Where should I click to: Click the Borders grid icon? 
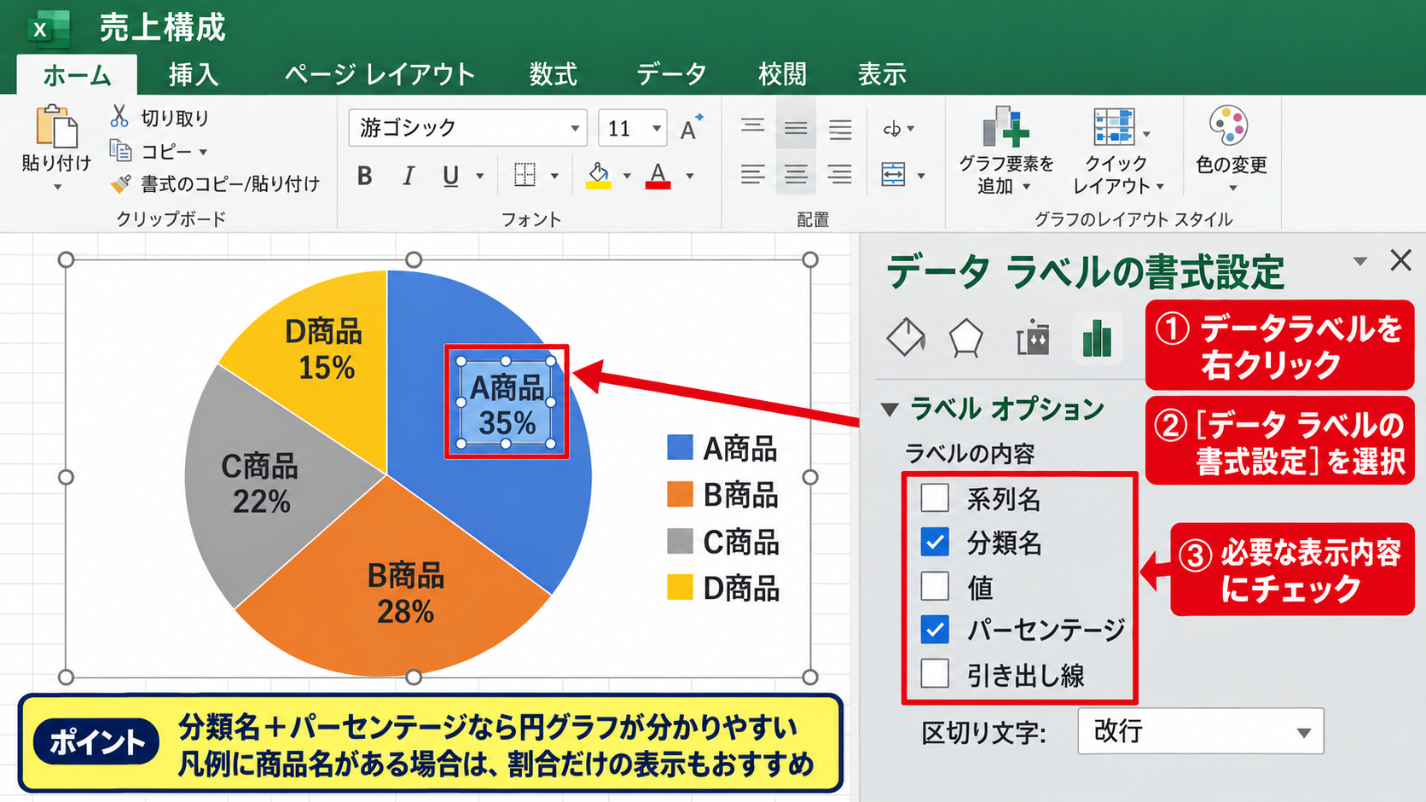pyautogui.click(x=525, y=175)
